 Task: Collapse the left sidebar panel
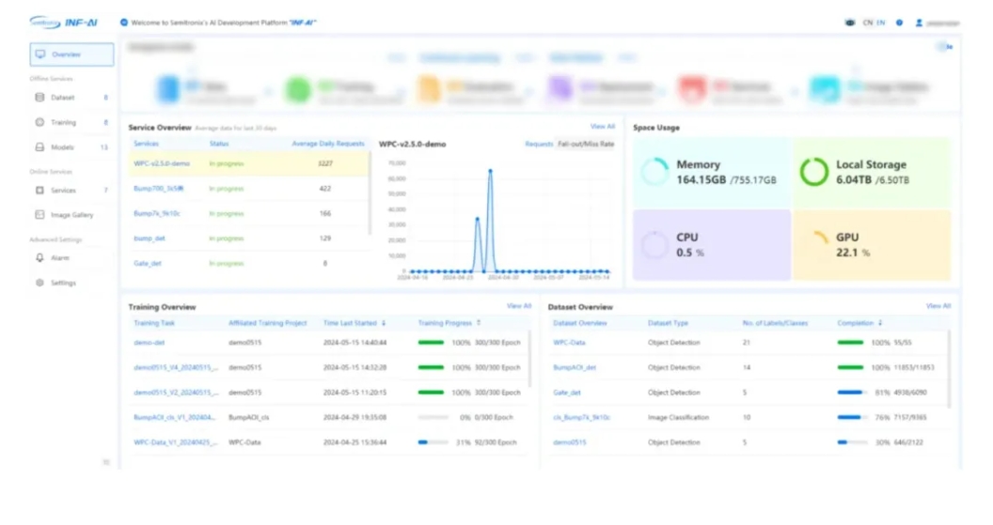click(x=106, y=462)
